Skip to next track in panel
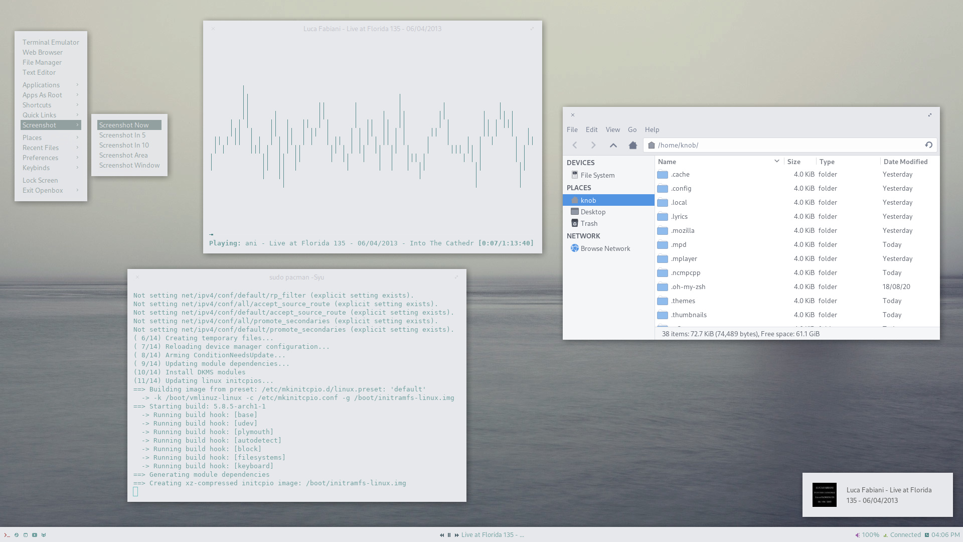The image size is (963, 542). (x=456, y=535)
